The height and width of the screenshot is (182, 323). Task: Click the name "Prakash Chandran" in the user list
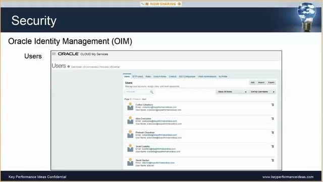coord(145,132)
